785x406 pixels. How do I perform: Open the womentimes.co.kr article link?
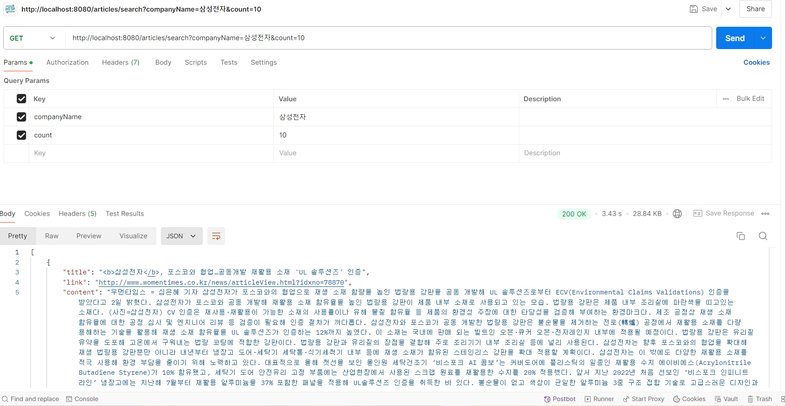(221, 282)
